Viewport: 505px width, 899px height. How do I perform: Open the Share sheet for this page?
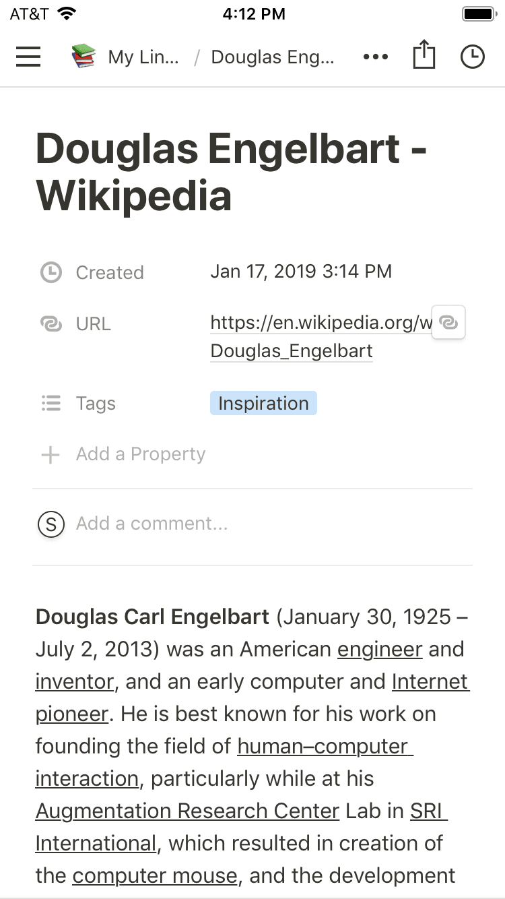424,57
